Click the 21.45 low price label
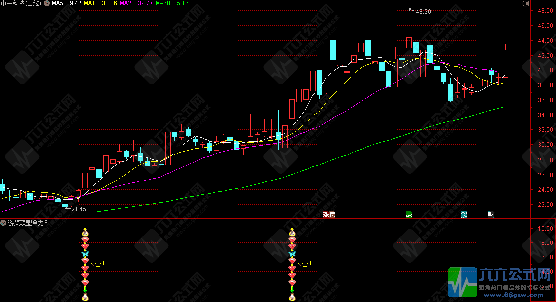This screenshot has height=302, width=556. [79, 209]
